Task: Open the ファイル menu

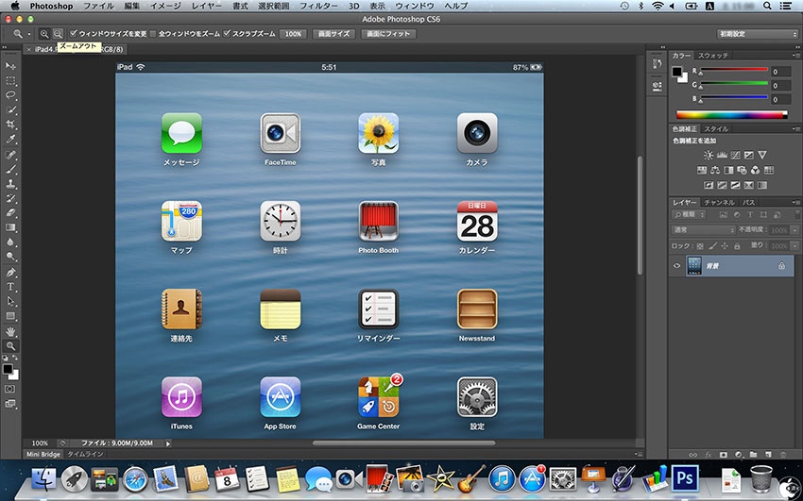Action: [x=98, y=6]
